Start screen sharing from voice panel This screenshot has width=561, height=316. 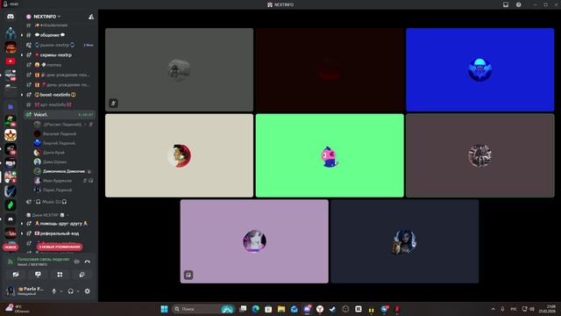point(38,275)
